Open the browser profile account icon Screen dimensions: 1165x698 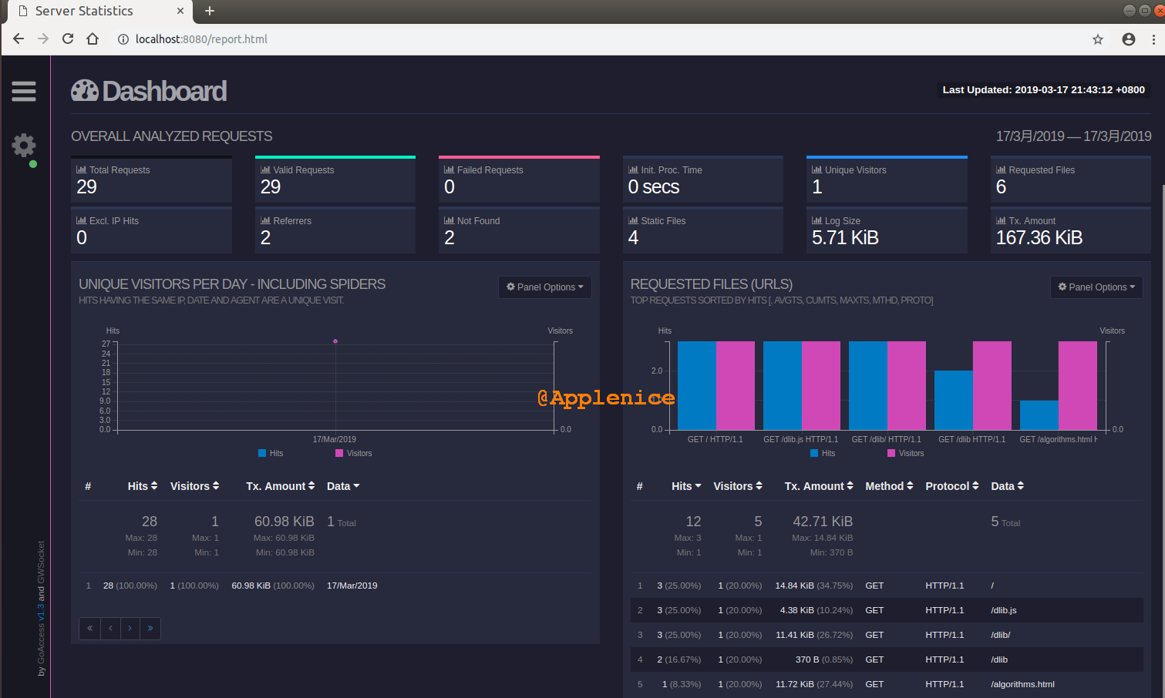(1129, 39)
